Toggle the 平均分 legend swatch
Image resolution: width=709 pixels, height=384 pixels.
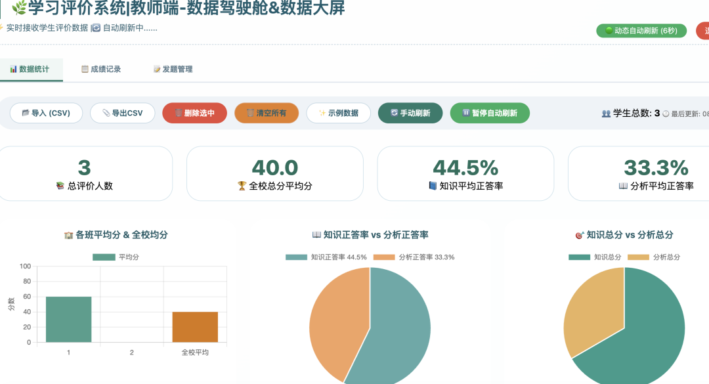click(x=104, y=257)
